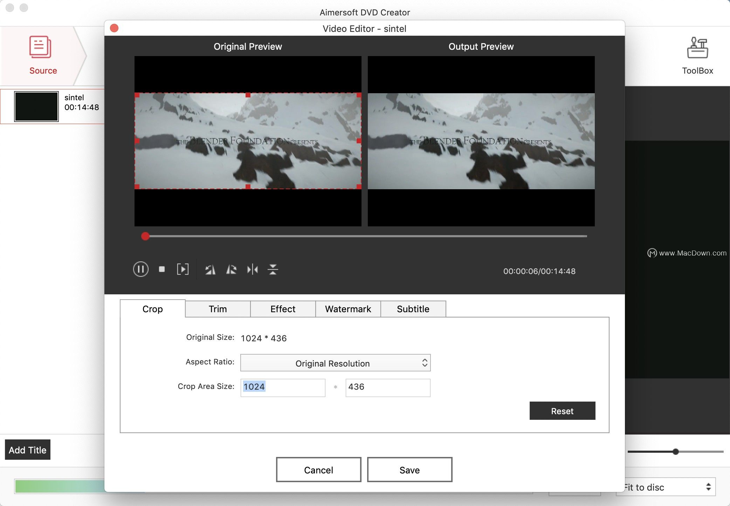Click the crop height field showing 436
Image resolution: width=730 pixels, height=506 pixels.
[388, 387]
